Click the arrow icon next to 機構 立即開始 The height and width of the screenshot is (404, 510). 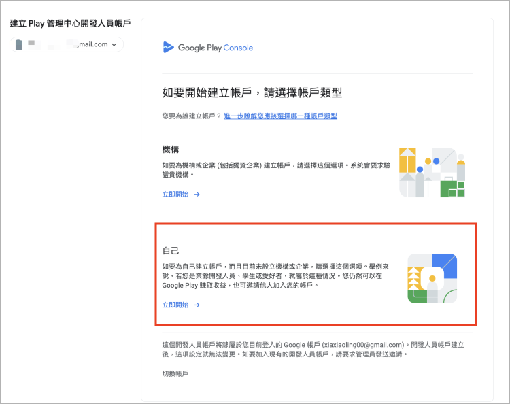click(197, 195)
